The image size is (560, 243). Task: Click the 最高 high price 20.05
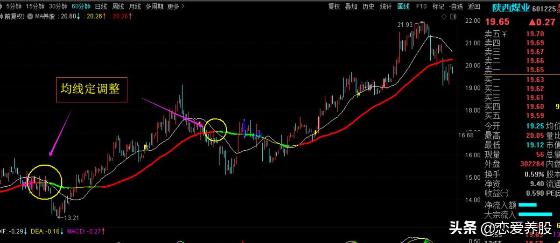(x=535, y=135)
